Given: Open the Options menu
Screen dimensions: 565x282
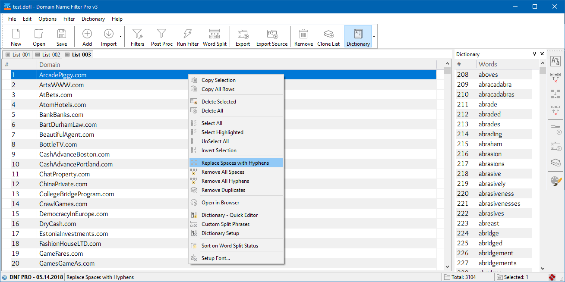Looking at the screenshot, I should (47, 19).
